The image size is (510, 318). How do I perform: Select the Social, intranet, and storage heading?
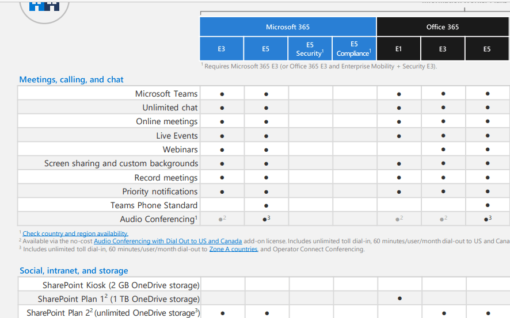pos(74,271)
